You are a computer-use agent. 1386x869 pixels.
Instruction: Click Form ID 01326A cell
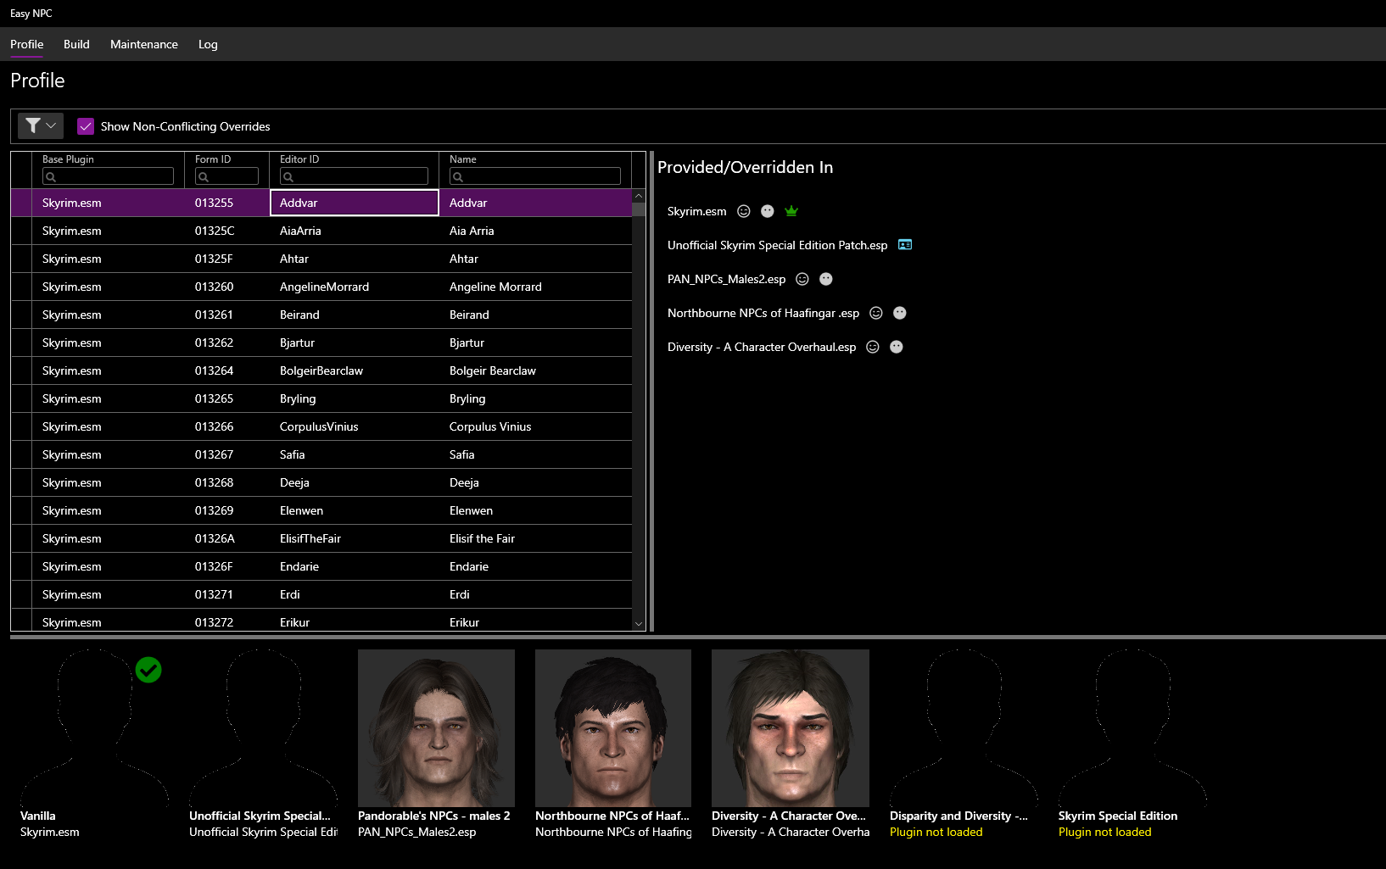[226, 538]
